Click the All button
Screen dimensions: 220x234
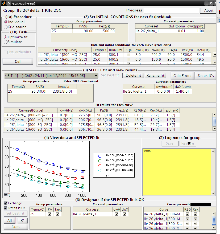pos(10,220)
